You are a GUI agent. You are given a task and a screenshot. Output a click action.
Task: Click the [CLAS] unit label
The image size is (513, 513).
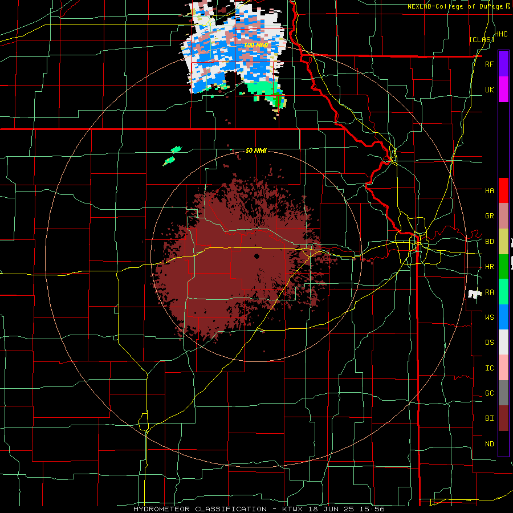pyautogui.click(x=482, y=39)
